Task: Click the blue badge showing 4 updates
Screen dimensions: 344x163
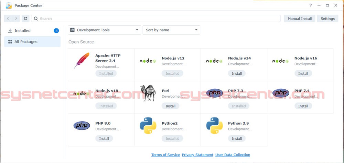Action: click(56, 31)
